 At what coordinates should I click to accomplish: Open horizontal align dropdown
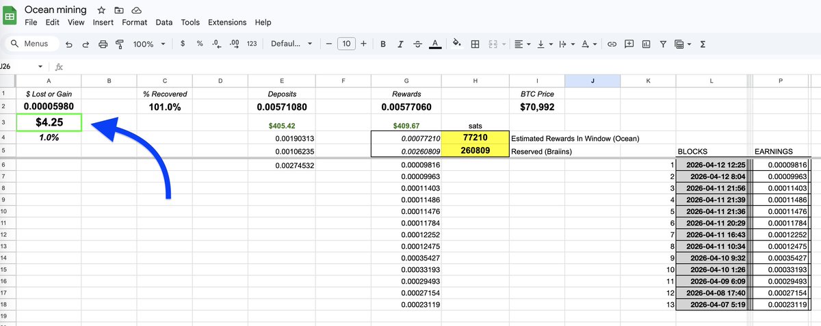coord(521,44)
